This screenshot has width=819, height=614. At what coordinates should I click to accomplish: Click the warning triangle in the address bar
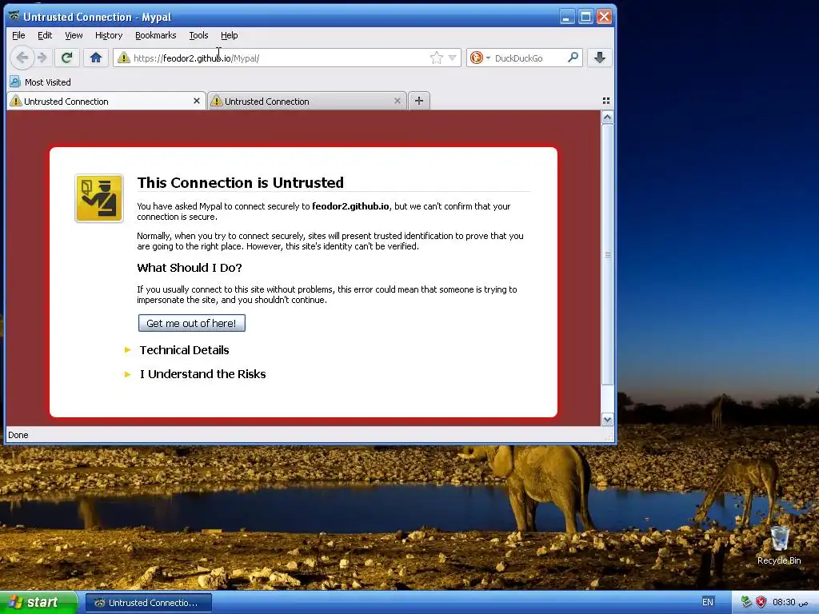pyautogui.click(x=123, y=58)
